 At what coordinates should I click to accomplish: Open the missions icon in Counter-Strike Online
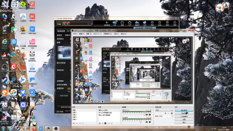click(x=144, y=23)
